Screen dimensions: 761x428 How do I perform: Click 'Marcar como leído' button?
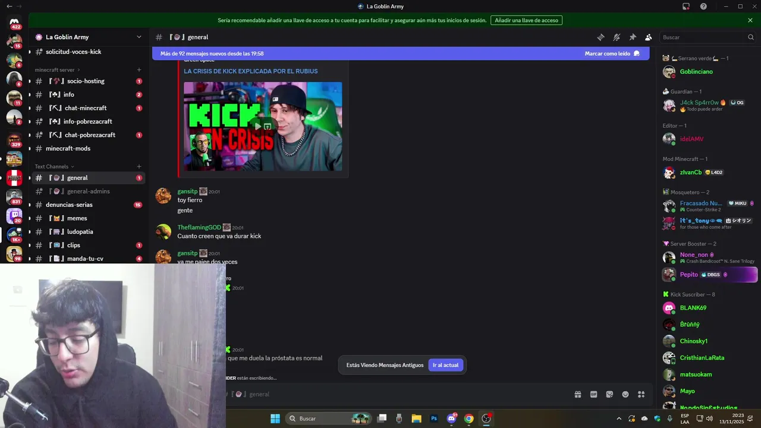612,53
